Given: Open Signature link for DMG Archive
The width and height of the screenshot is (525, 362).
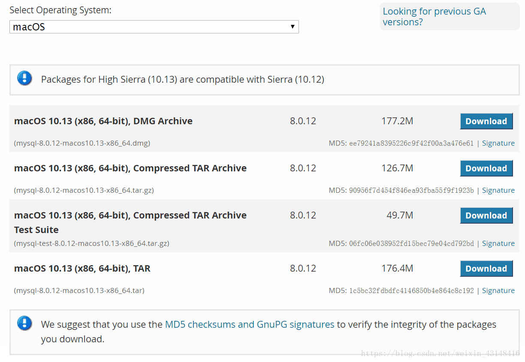Looking at the screenshot, I should click(x=498, y=143).
